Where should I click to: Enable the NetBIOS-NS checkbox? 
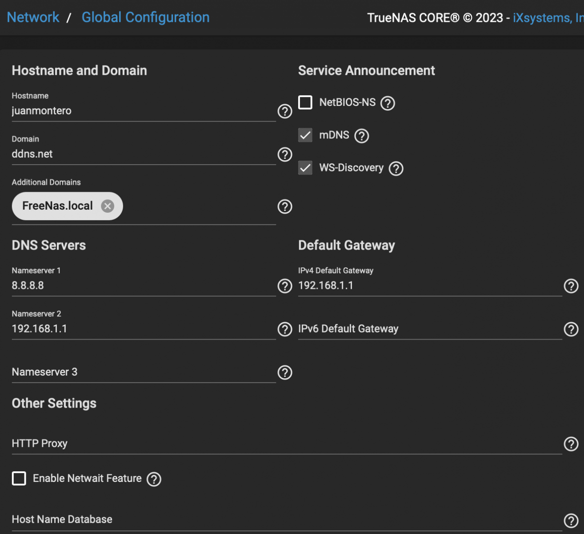click(305, 102)
